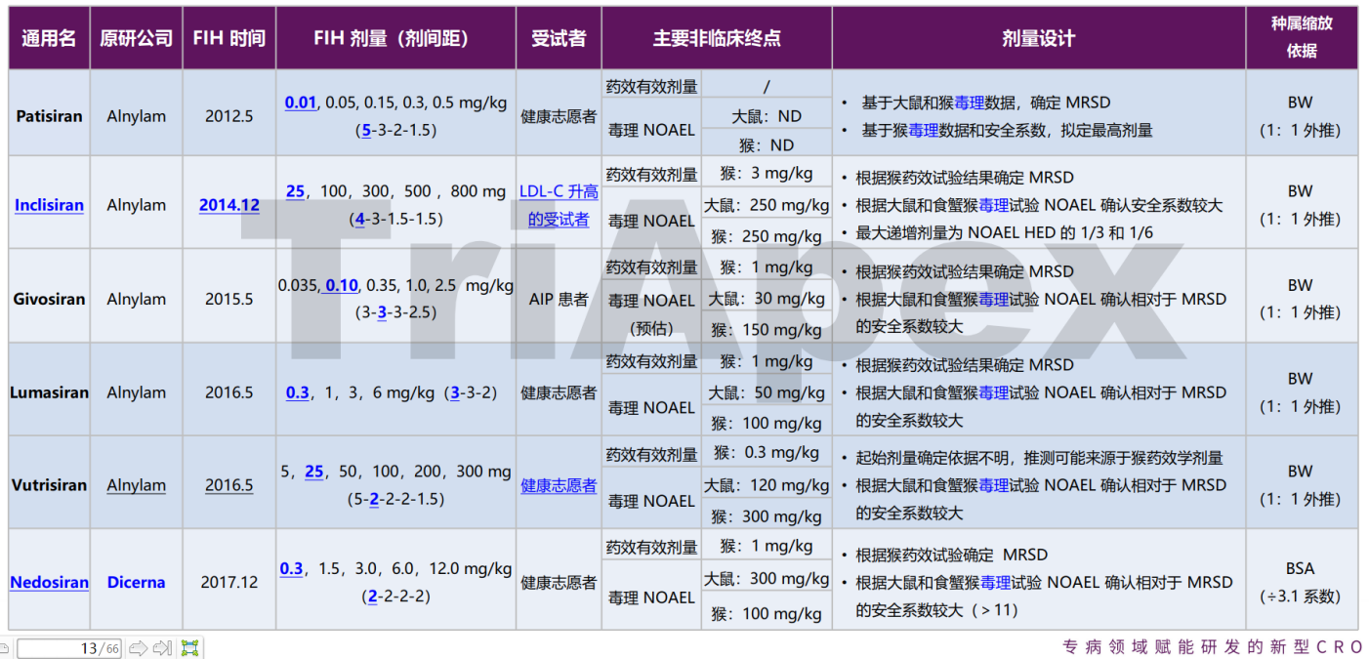Click the 0.3 dose link for Lumasiran
The image size is (1369, 659).
pos(297,393)
